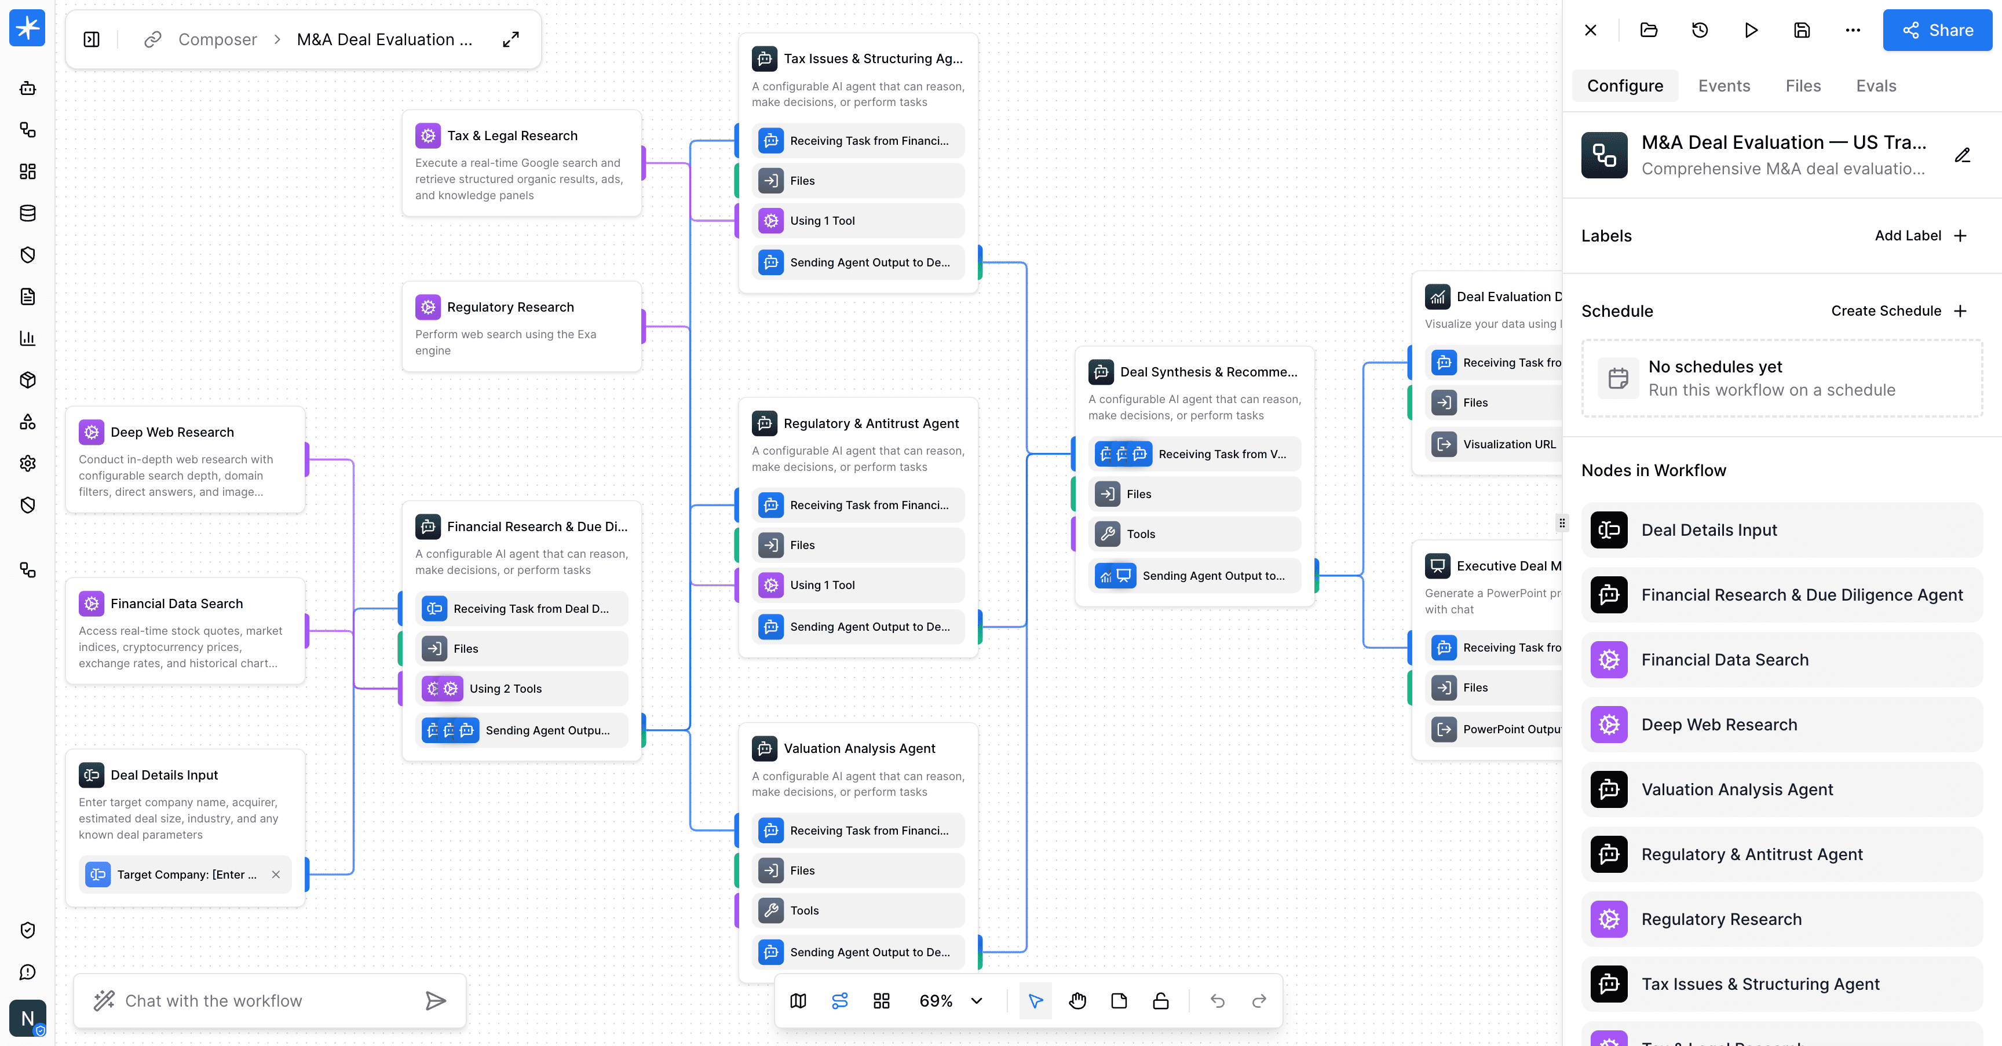This screenshot has width=2002, height=1046.
Task: Open the bar chart analytics sidebar icon
Action: [x=28, y=338]
